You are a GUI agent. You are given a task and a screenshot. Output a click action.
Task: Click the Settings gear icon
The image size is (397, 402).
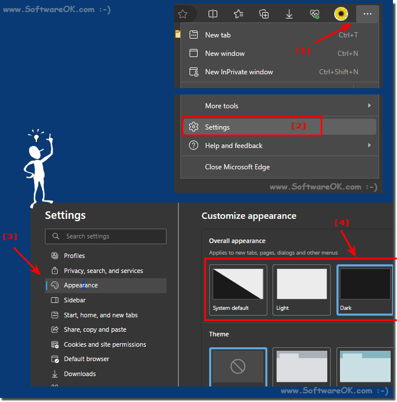194,127
